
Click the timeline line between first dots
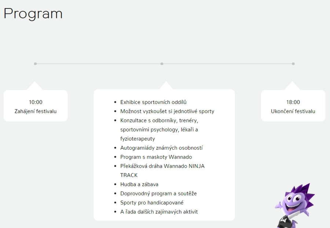click(99, 64)
